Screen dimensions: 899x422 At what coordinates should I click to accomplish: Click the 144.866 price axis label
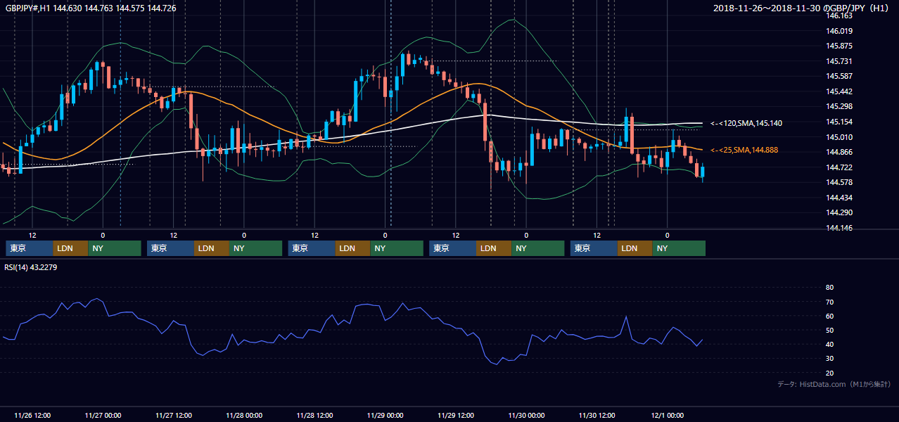(x=839, y=152)
